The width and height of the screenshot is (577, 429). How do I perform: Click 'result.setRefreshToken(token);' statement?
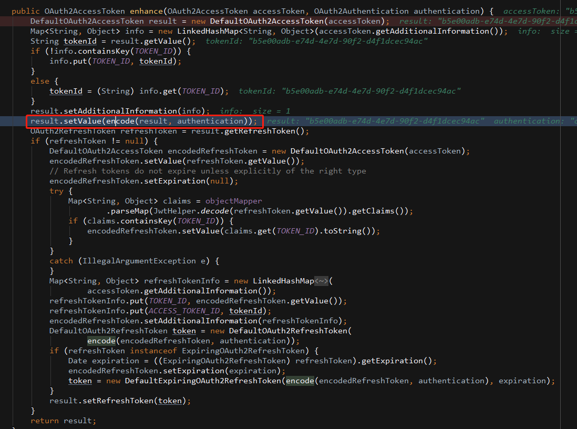pyautogui.click(x=120, y=400)
